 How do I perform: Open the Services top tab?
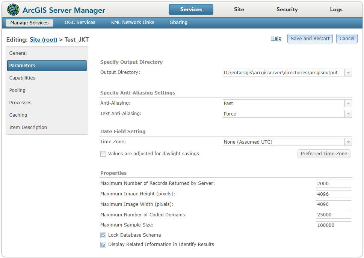click(x=191, y=9)
